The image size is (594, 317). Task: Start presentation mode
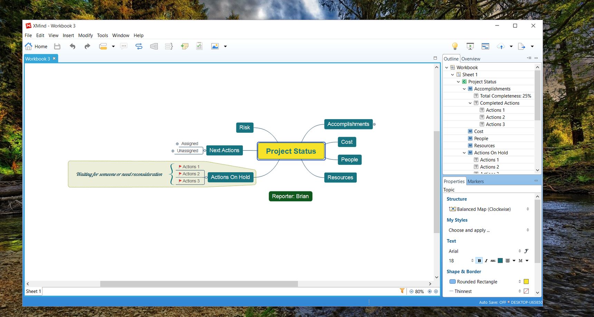[x=470, y=46]
